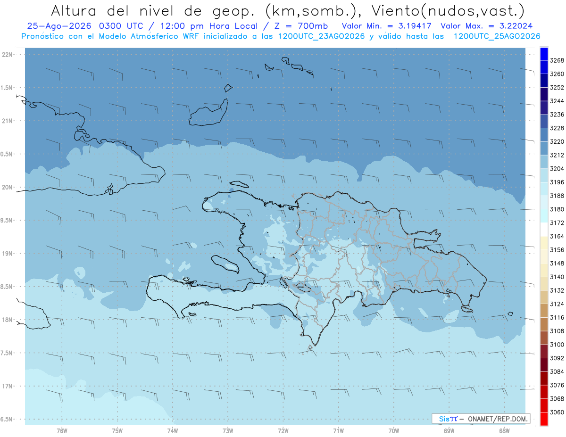Click the 74W longitude axis label
This screenshot has height=437, width=566.
tap(173, 431)
